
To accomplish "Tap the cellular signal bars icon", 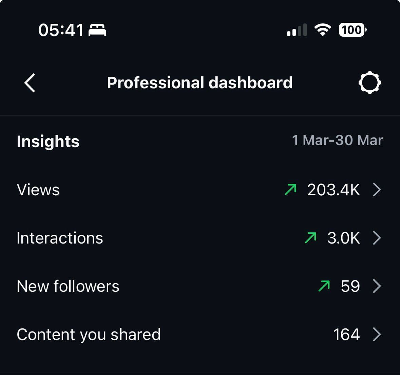I will point(297,30).
